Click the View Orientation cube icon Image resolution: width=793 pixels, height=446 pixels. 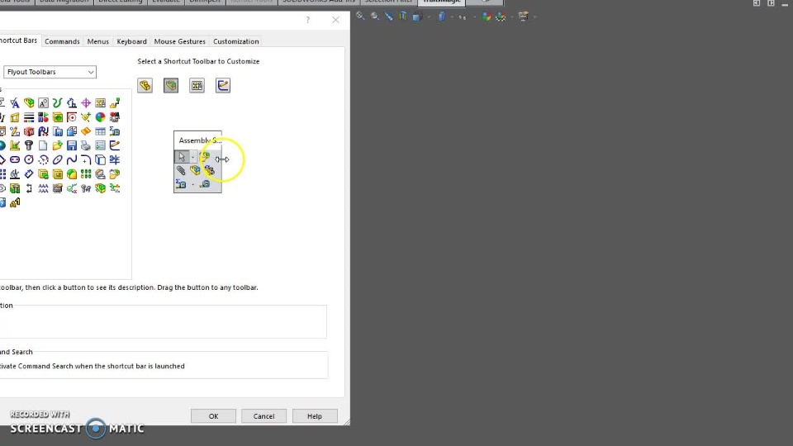pyautogui.click(x=416, y=17)
